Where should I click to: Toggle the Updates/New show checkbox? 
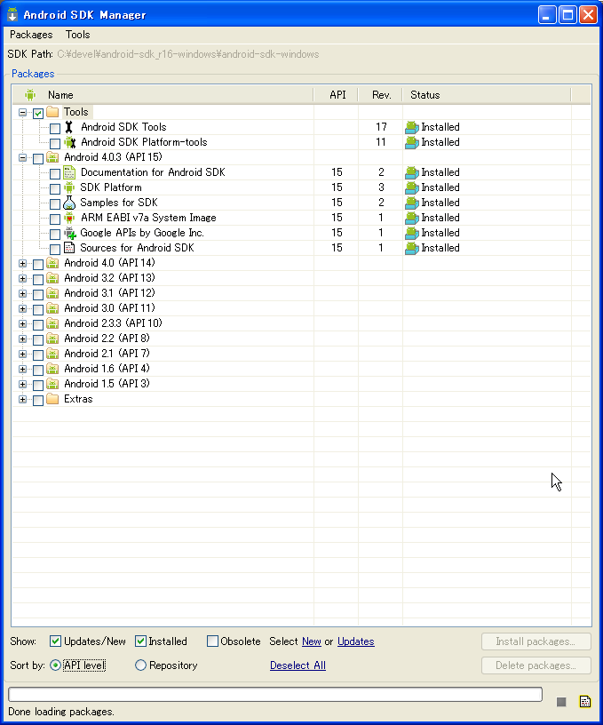pos(55,641)
